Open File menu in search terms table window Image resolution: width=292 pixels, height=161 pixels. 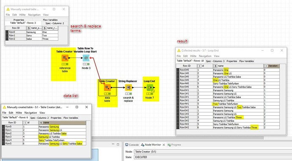[x=8, y=15]
